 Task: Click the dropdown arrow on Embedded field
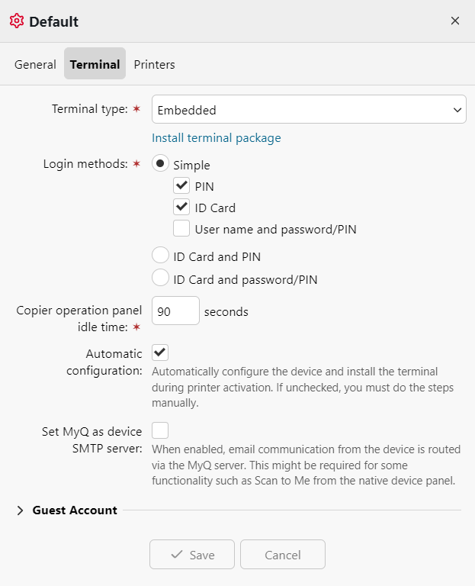[457, 110]
